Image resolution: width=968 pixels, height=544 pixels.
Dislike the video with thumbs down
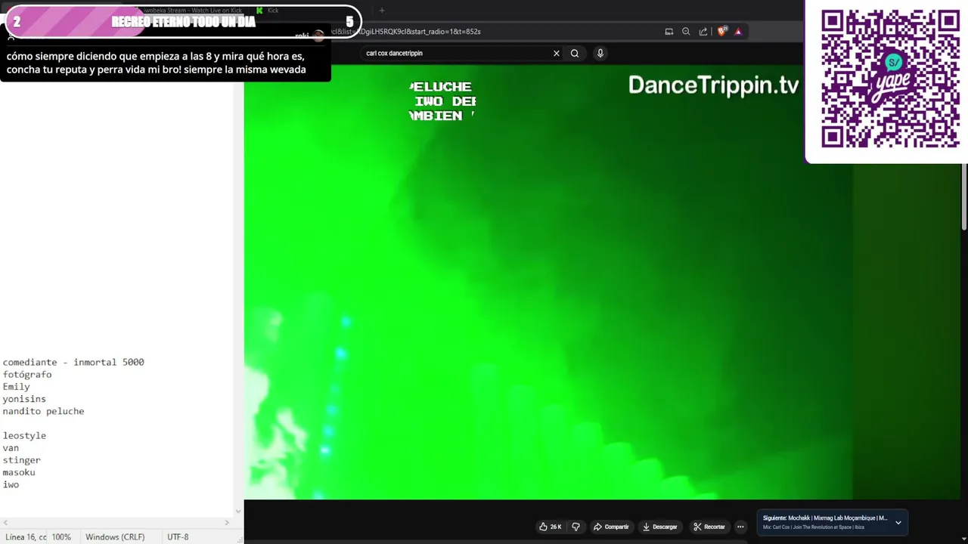pyautogui.click(x=576, y=527)
